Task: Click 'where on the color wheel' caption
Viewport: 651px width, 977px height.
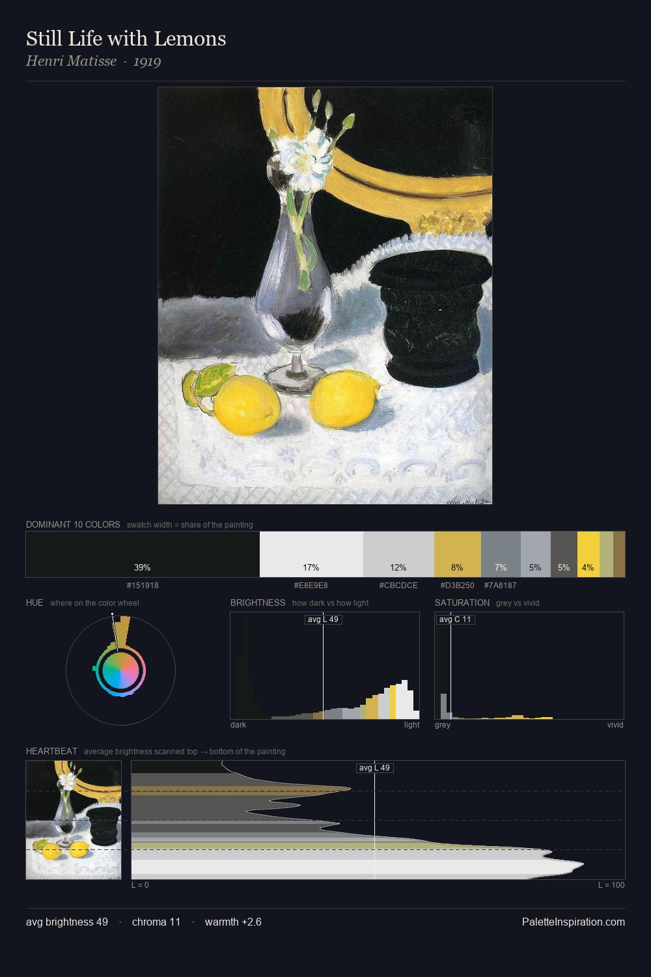Action: click(94, 603)
